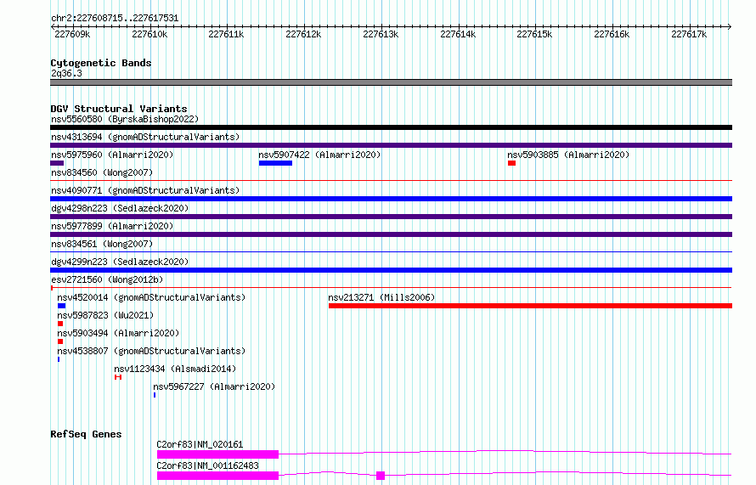Viewport: 756px width, 485px height.
Task: Click the C2orf83|NM_001162483 gene label
Action: 207,465
